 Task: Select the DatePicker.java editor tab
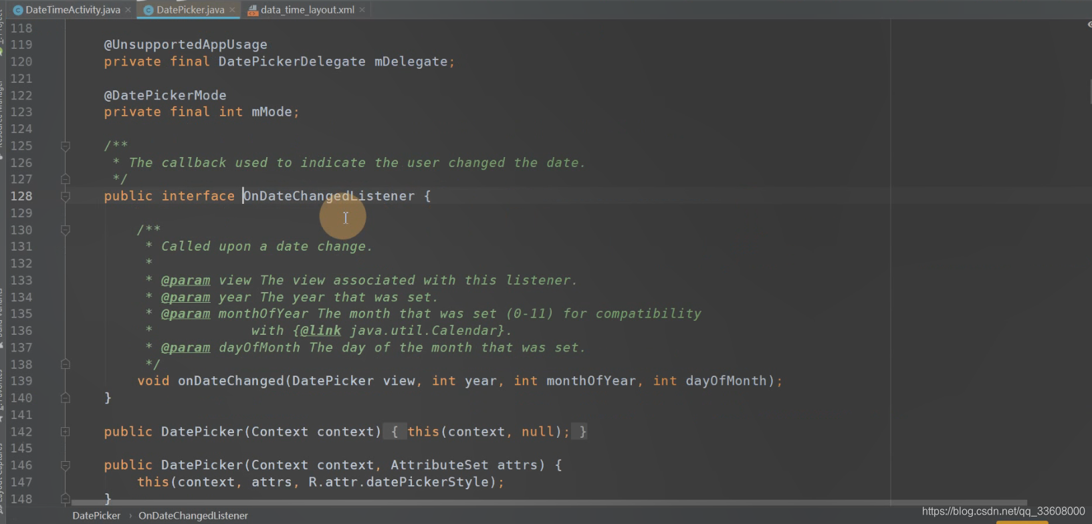(190, 10)
